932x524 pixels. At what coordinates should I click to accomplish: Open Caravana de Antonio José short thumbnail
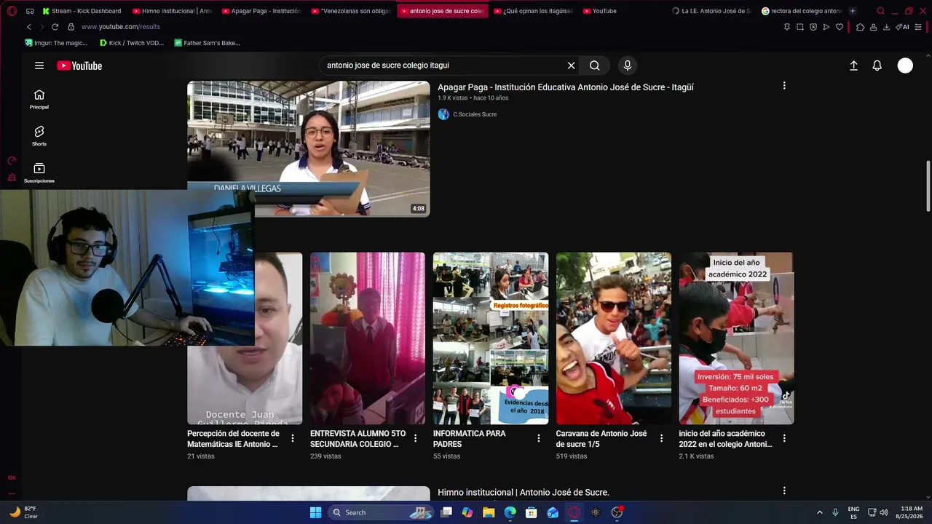tap(614, 338)
